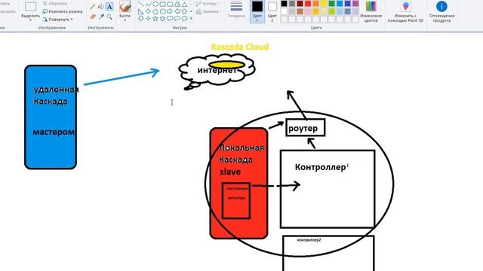
Task: Choose the Up arrow shape
Action: (184, 11)
